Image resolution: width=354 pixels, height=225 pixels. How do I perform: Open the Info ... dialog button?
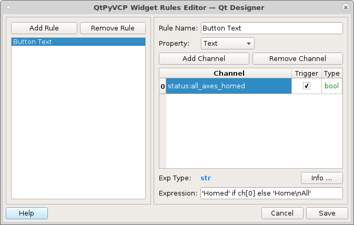(322, 178)
